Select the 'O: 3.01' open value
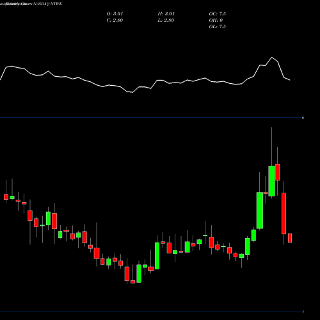This screenshot has height=320, width=320. [x=115, y=14]
